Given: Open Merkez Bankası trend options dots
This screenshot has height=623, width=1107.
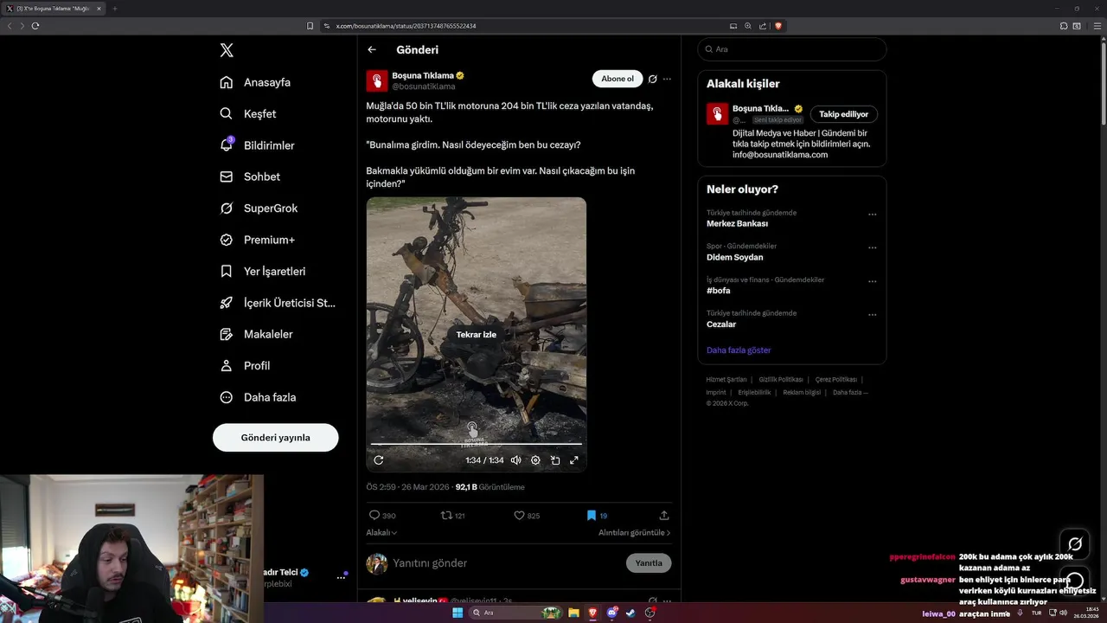Looking at the screenshot, I should (x=872, y=215).
